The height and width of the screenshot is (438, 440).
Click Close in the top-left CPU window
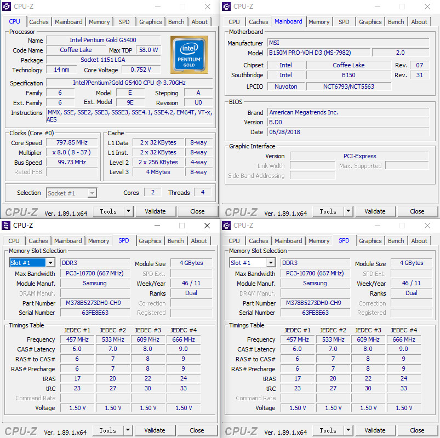click(x=197, y=211)
